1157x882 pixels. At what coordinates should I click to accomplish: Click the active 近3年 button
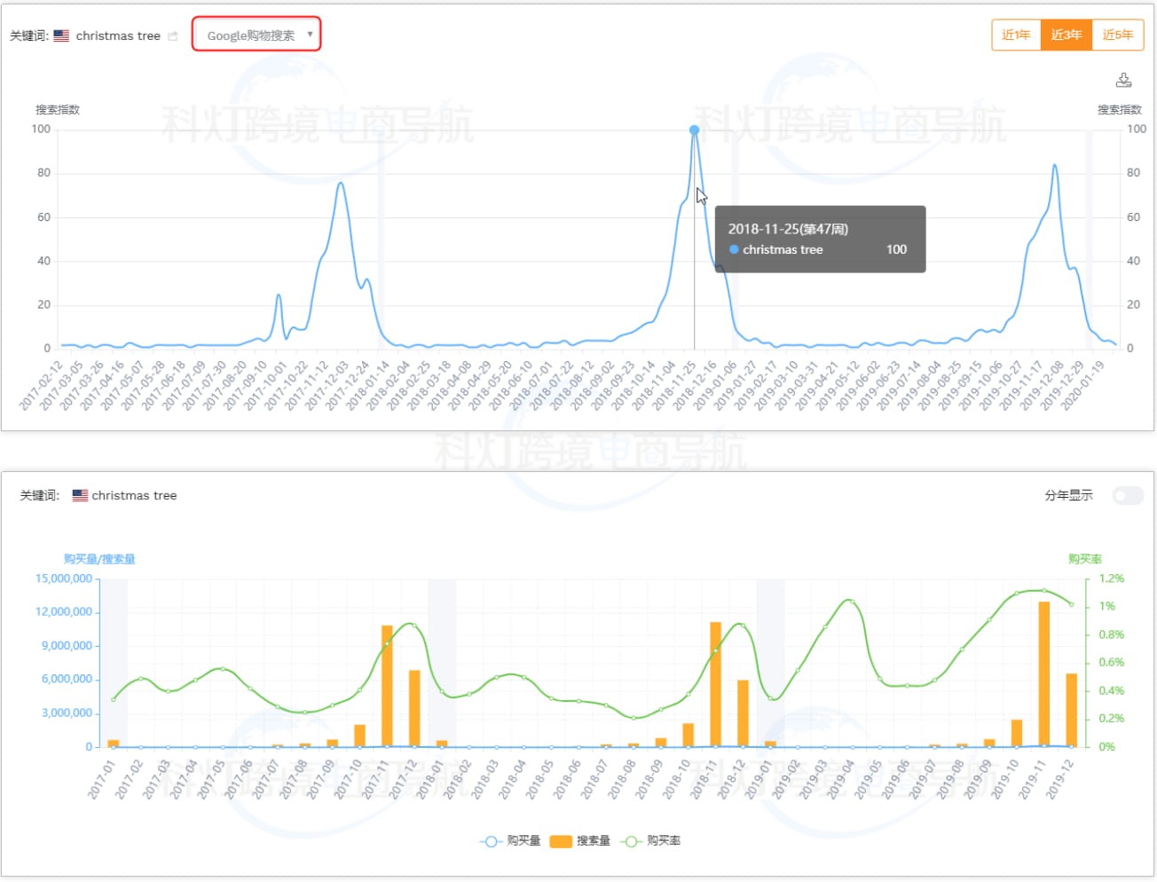[1066, 35]
